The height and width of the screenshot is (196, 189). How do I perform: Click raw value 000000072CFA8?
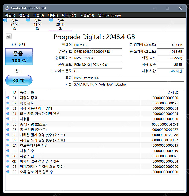(165, 135)
